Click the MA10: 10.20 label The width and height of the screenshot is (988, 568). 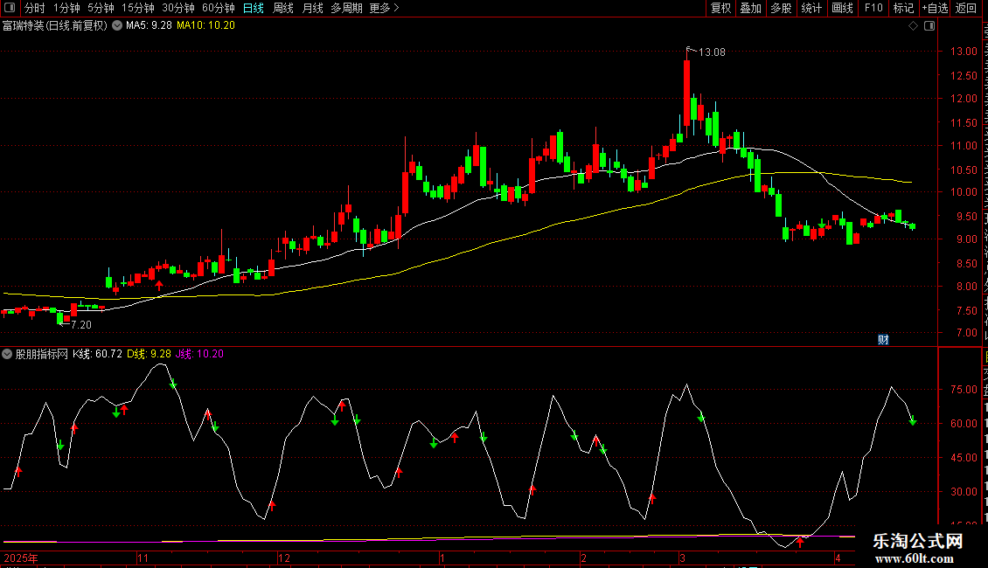(x=205, y=25)
